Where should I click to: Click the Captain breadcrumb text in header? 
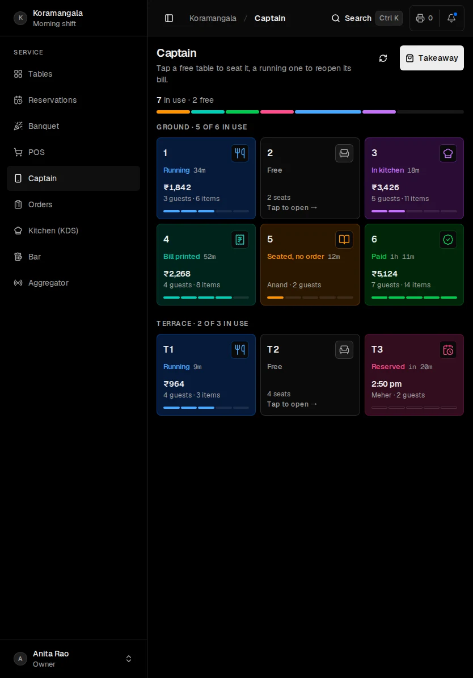click(x=270, y=18)
